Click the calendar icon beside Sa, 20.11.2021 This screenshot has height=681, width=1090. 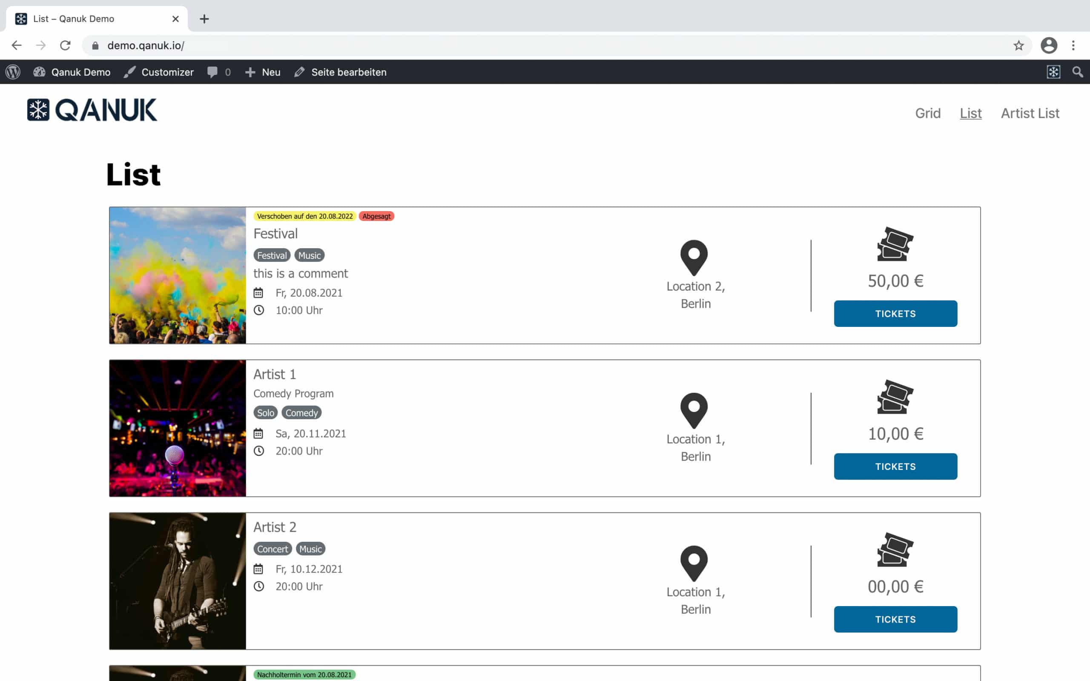(258, 433)
